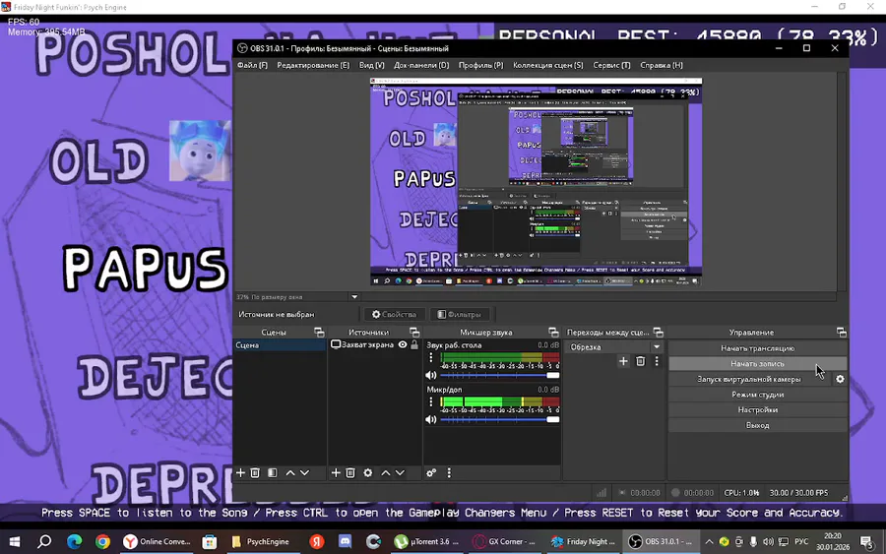886x554 pixels.
Task: Toggle Режим студии mode
Action: [757, 395]
